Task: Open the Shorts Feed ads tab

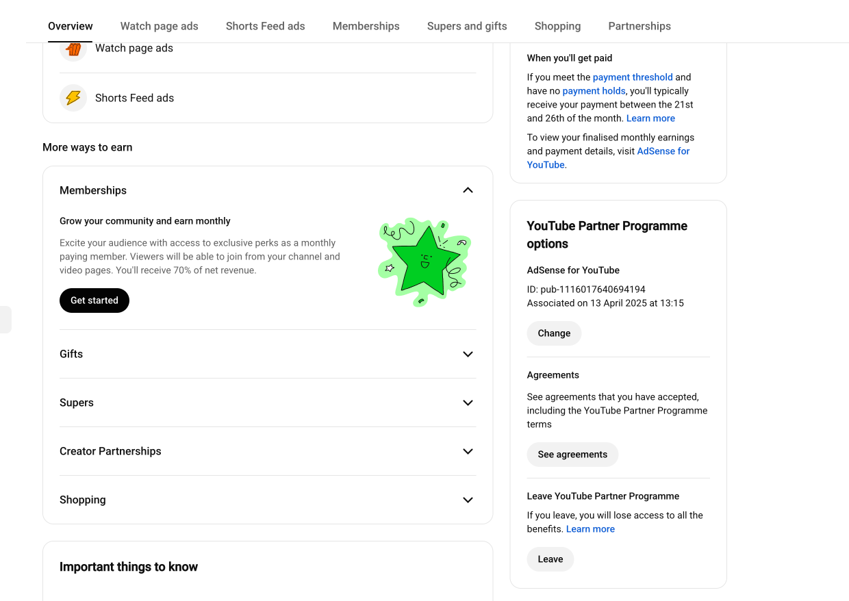Action: click(x=266, y=26)
